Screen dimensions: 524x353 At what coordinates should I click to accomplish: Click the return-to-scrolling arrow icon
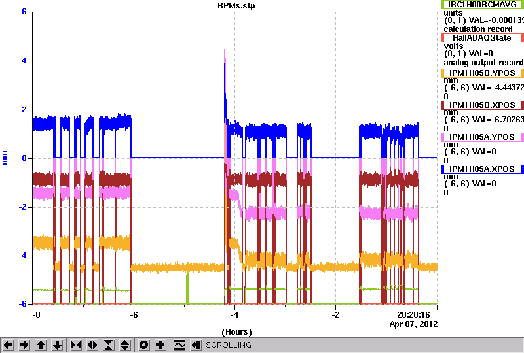click(x=196, y=345)
